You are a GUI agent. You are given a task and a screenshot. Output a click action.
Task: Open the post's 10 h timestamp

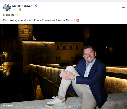point(15,9)
